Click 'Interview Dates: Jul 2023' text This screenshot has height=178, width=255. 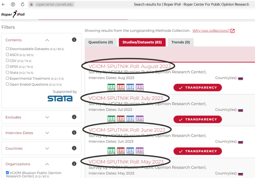pos(110,109)
